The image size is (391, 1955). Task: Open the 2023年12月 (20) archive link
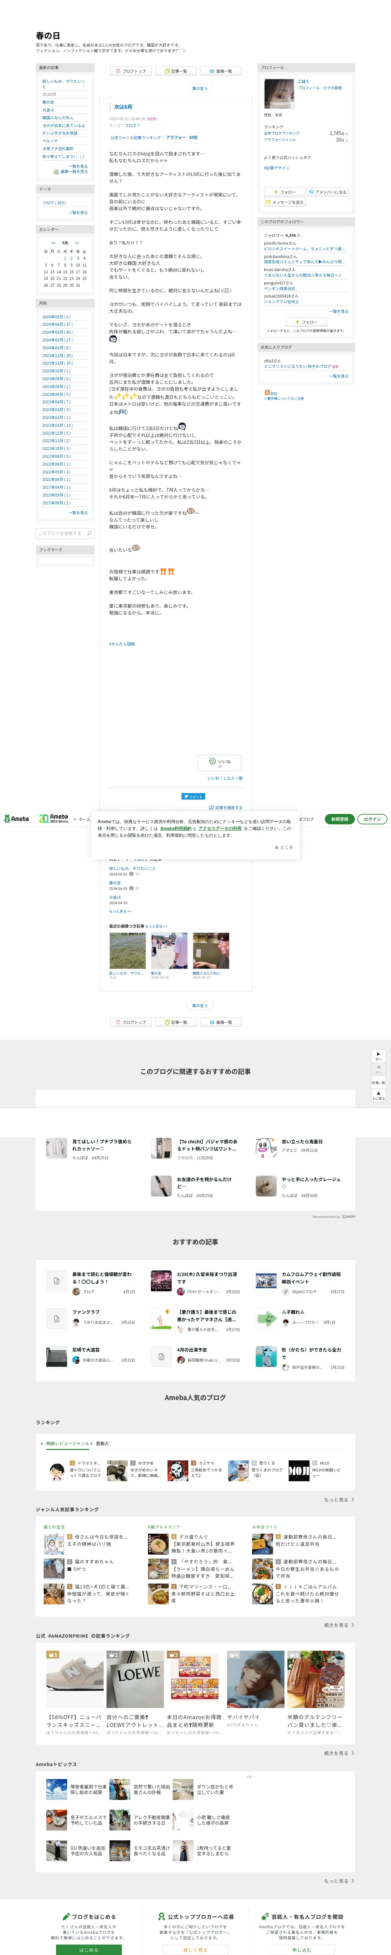57,355
